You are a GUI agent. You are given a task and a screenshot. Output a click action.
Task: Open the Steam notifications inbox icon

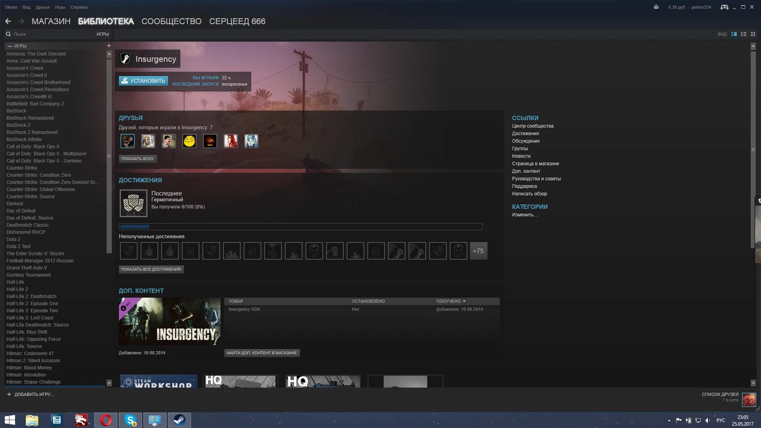point(656,7)
